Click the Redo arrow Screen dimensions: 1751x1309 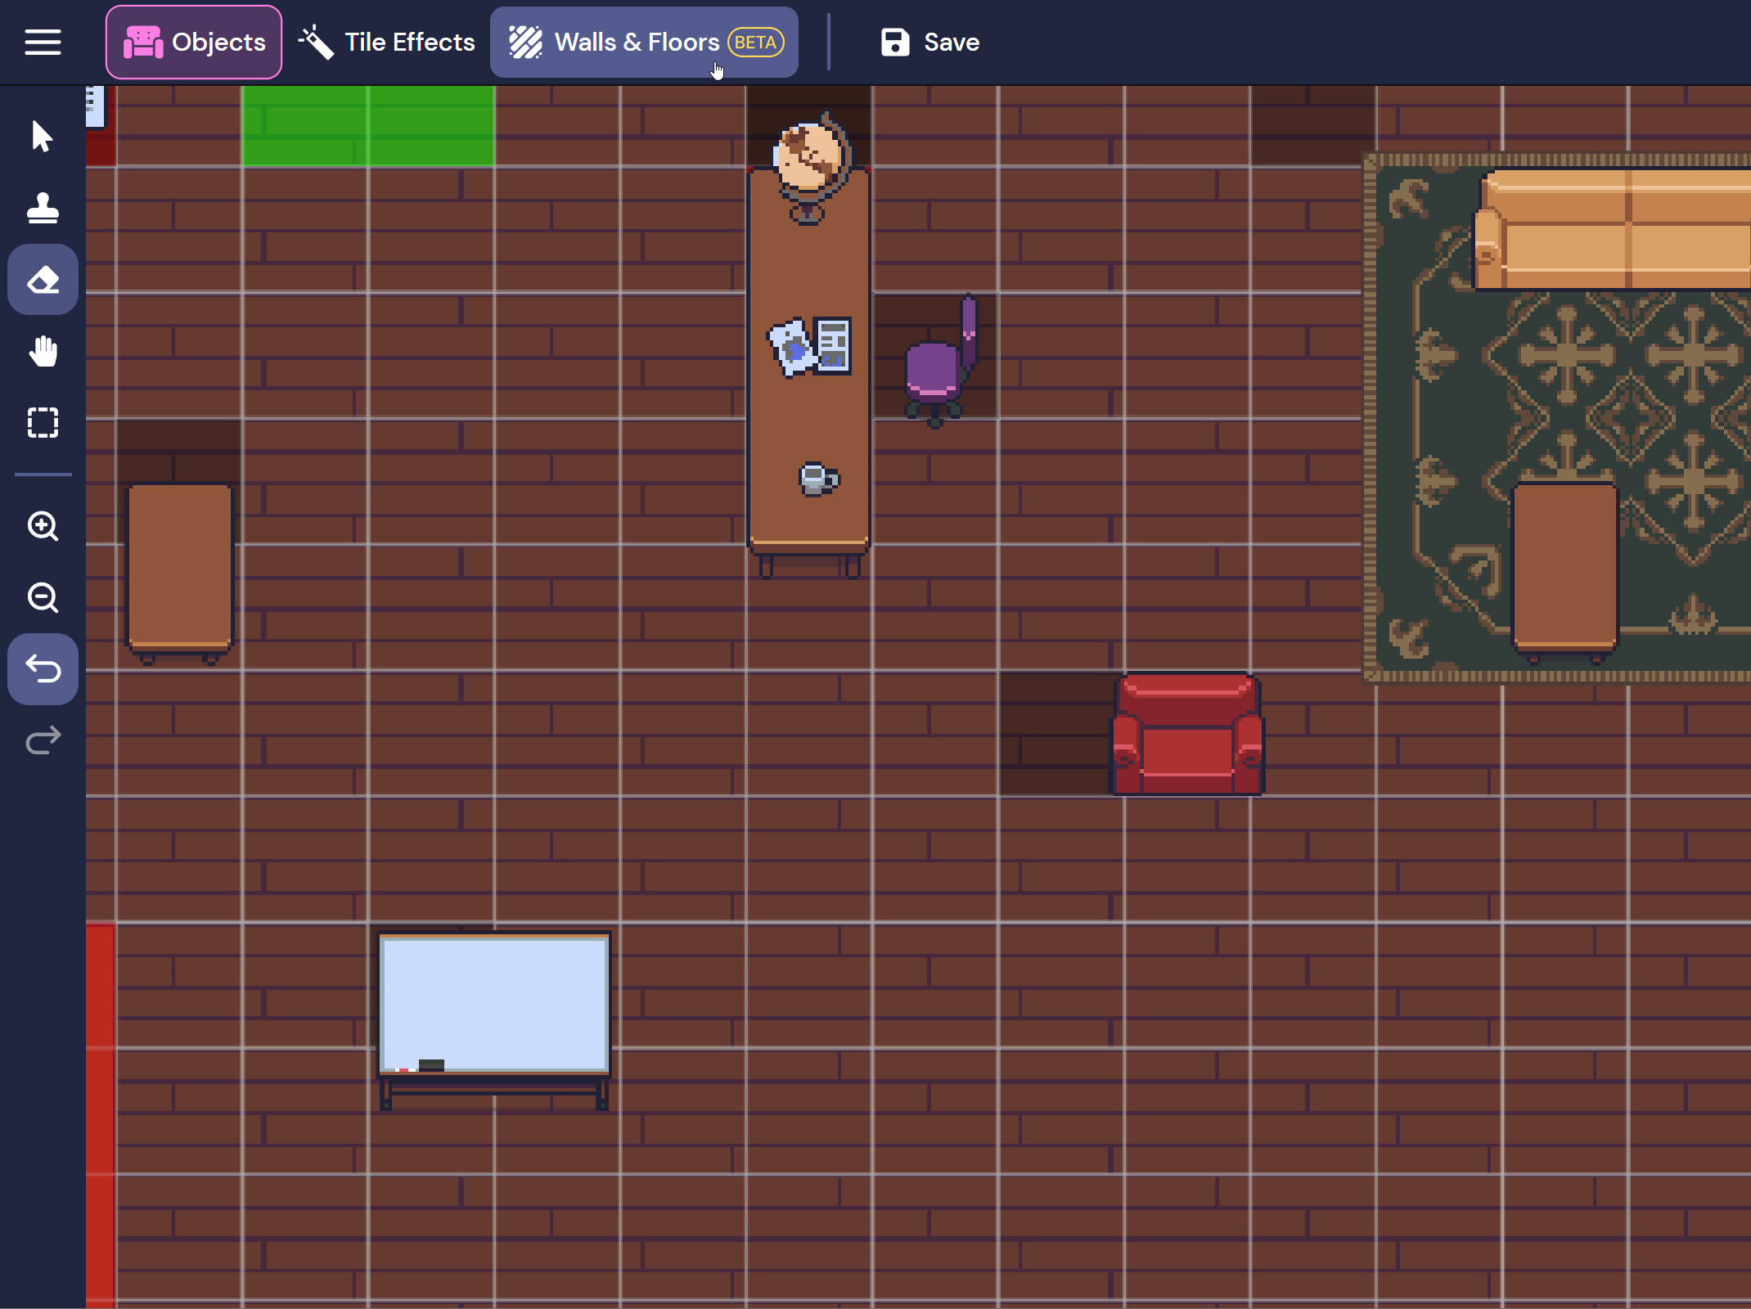pyautogui.click(x=43, y=740)
